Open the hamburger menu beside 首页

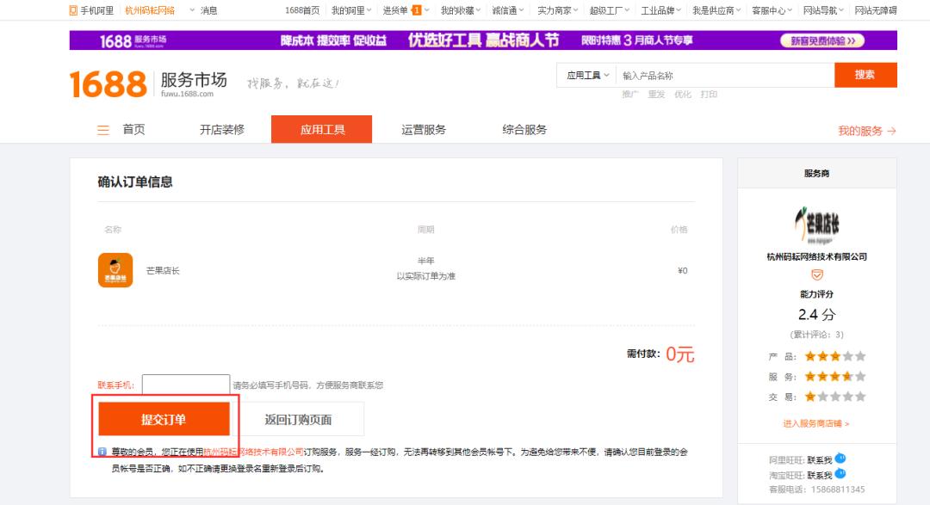click(102, 129)
